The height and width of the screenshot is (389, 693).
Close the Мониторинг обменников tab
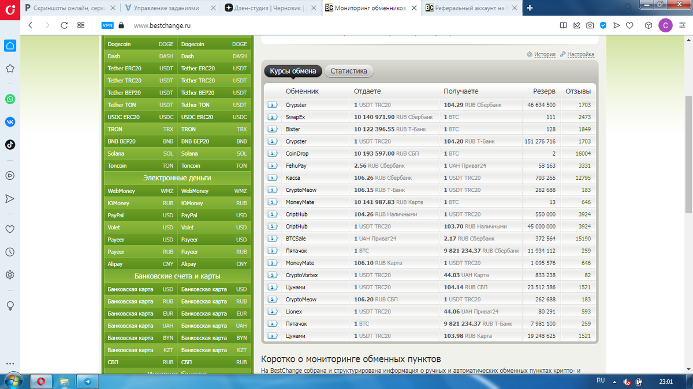[413, 8]
